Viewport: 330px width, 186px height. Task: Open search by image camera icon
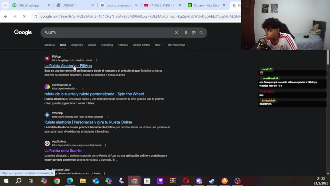click(194, 33)
